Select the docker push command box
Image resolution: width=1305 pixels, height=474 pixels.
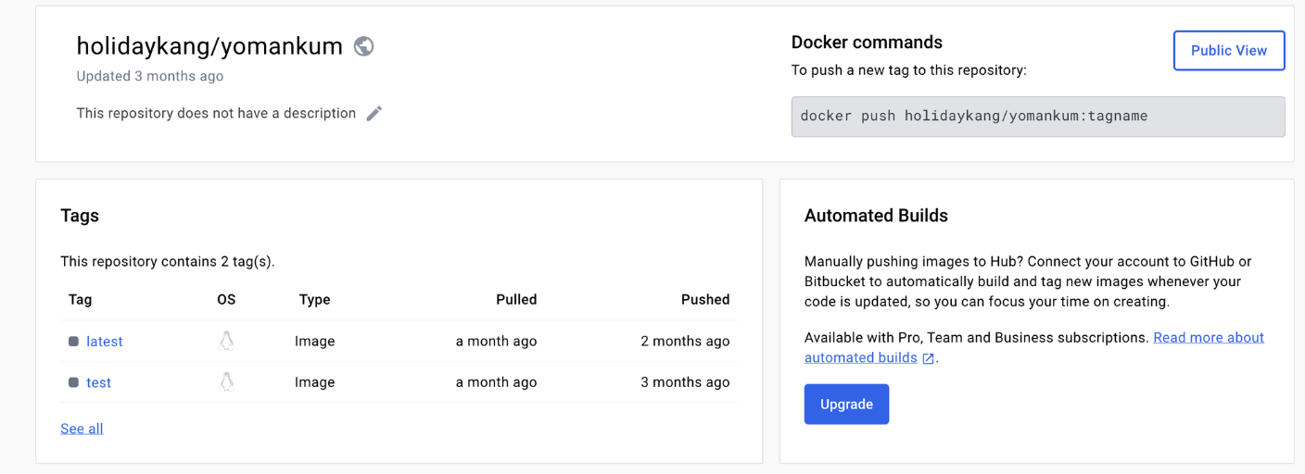pyautogui.click(x=1038, y=117)
